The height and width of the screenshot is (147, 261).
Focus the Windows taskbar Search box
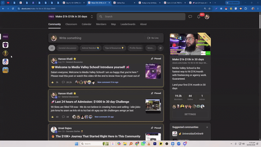tap(95, 144)
